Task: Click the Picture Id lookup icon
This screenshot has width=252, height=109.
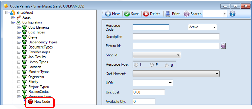Action: click(223, 46)
